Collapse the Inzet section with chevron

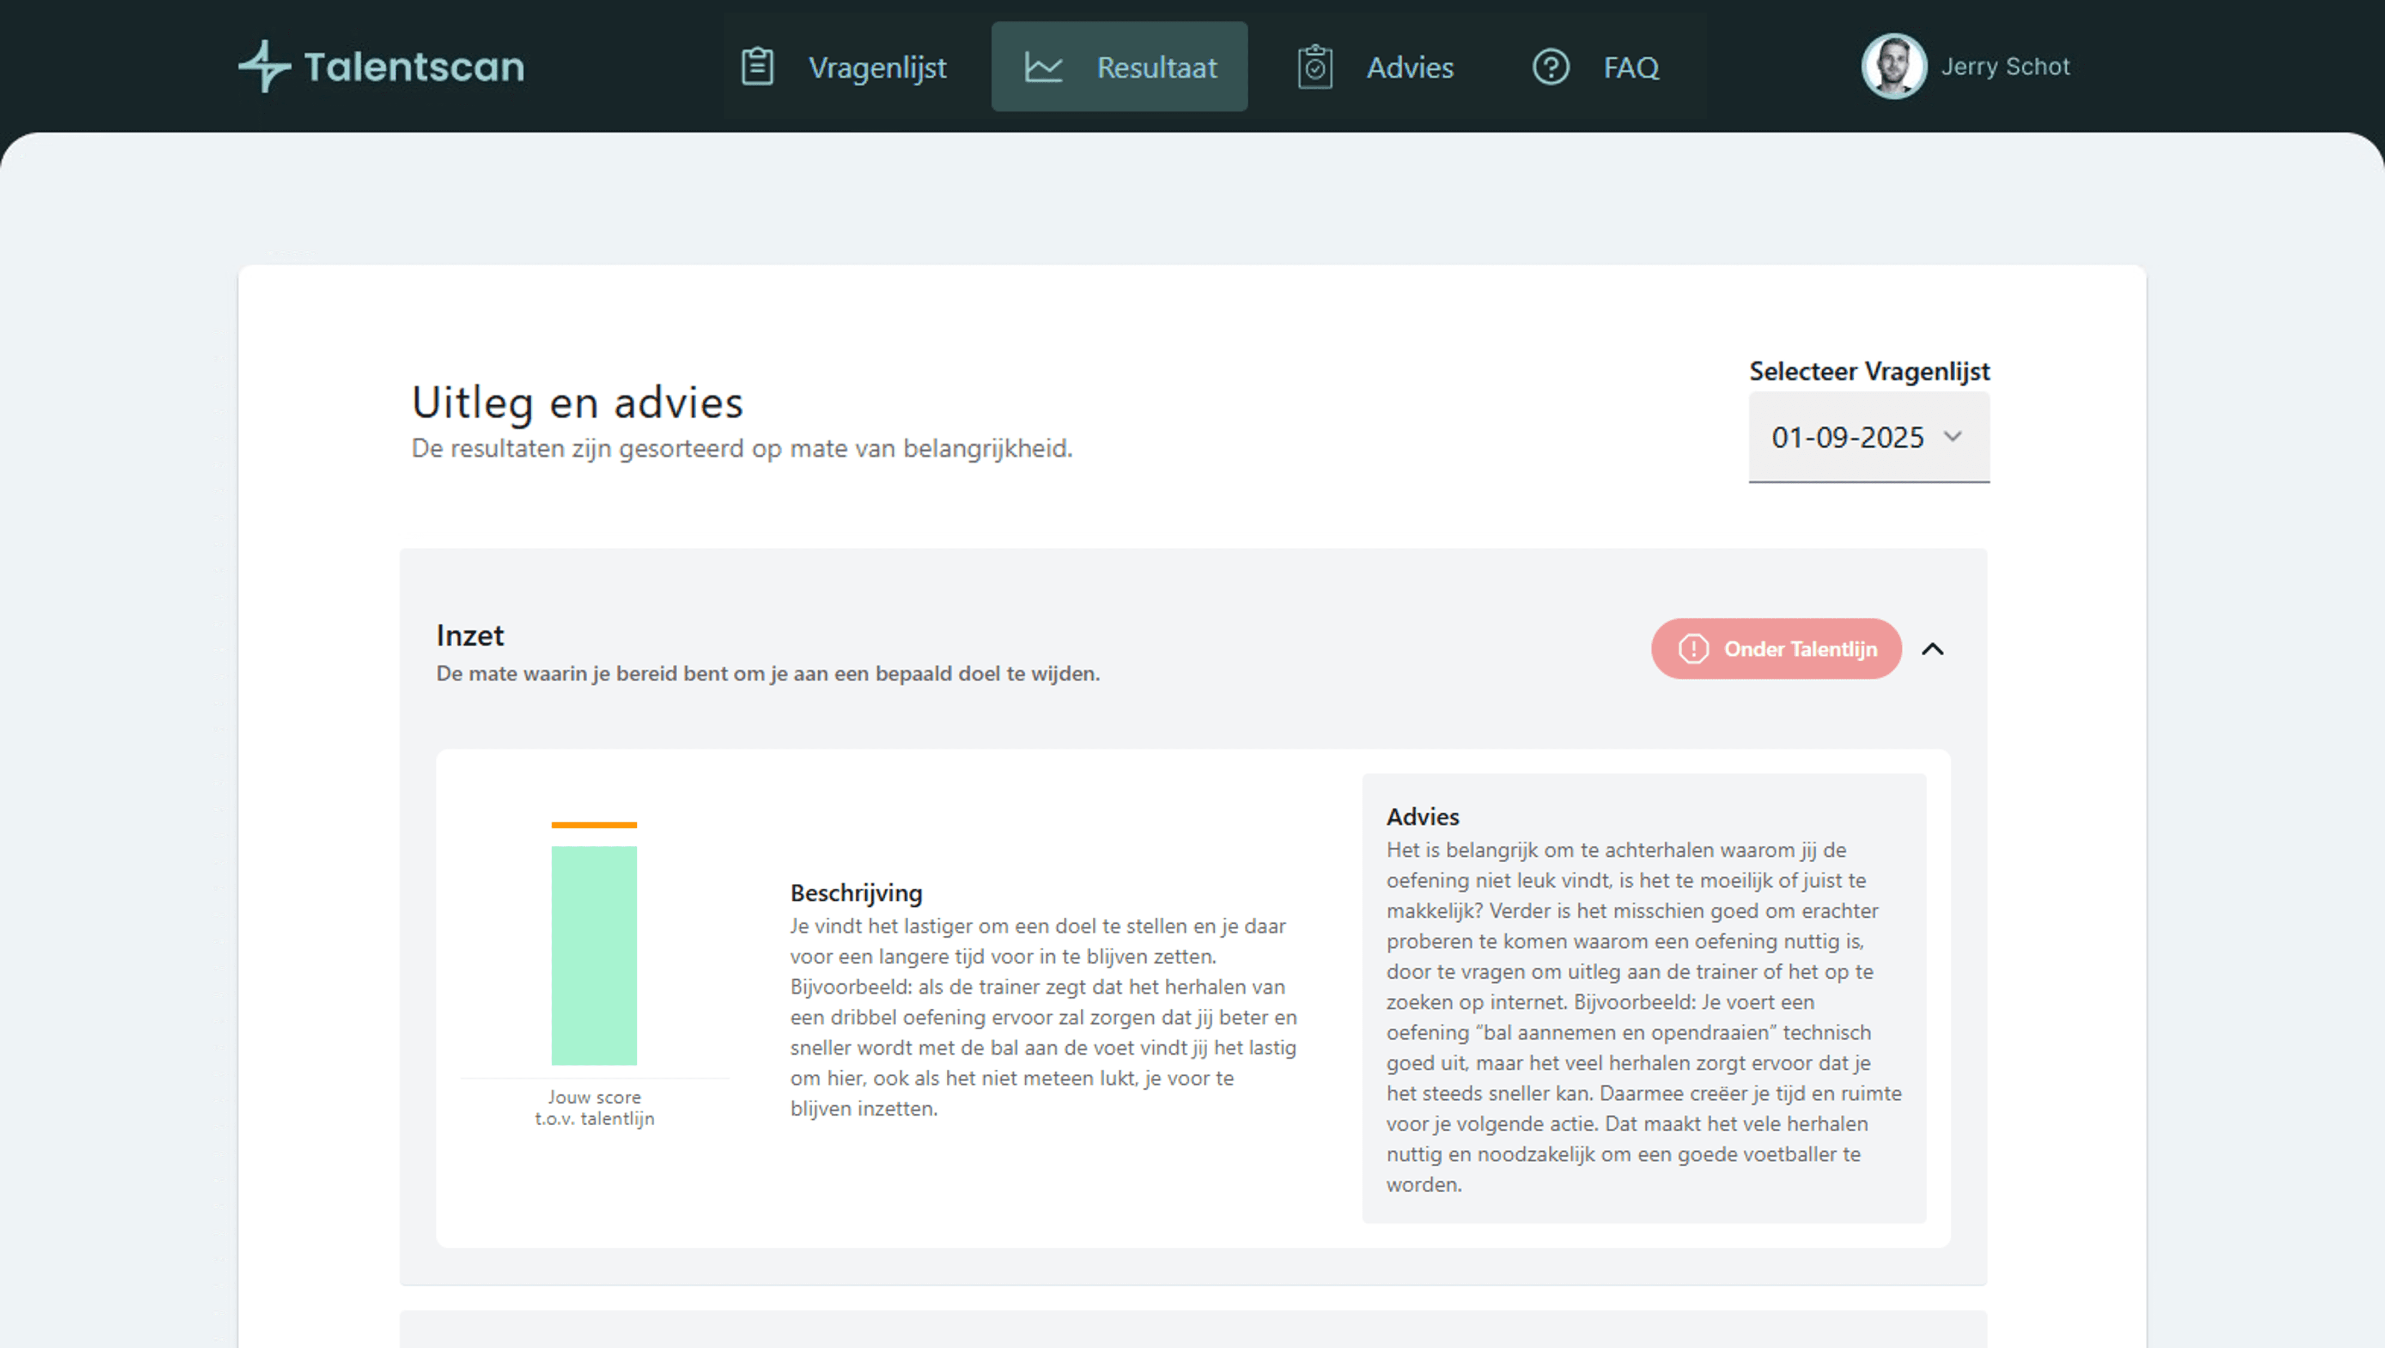coord(1932,649)
